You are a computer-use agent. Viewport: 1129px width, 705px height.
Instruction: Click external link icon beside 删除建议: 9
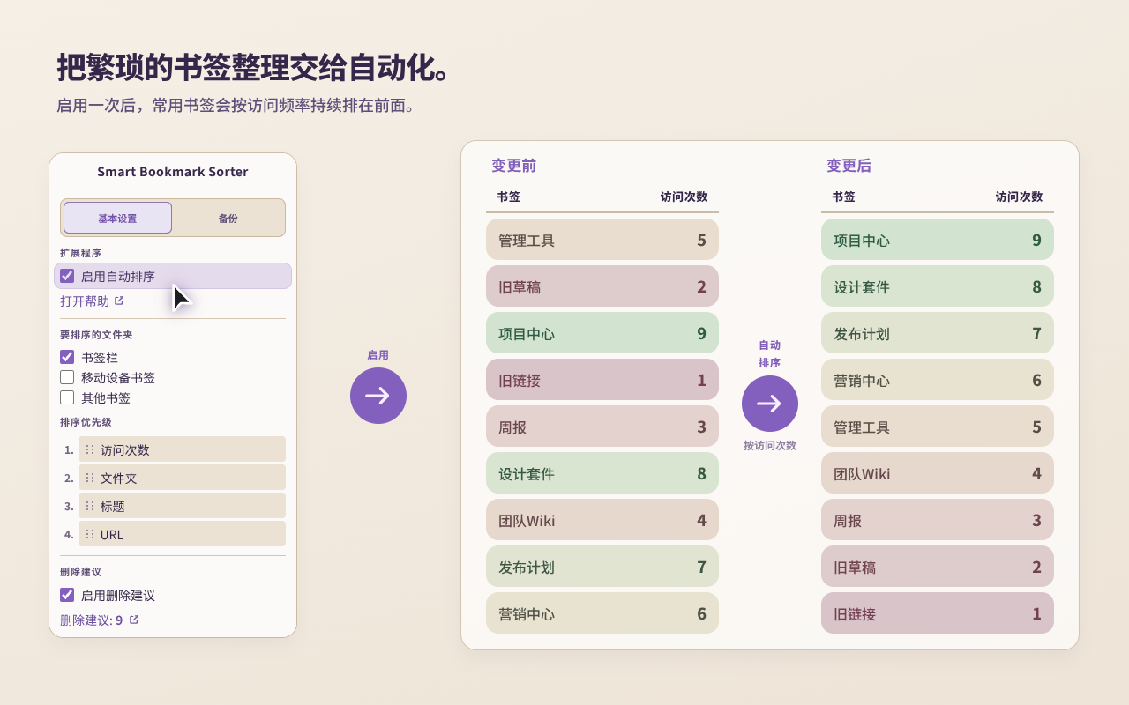pos(134,620)
